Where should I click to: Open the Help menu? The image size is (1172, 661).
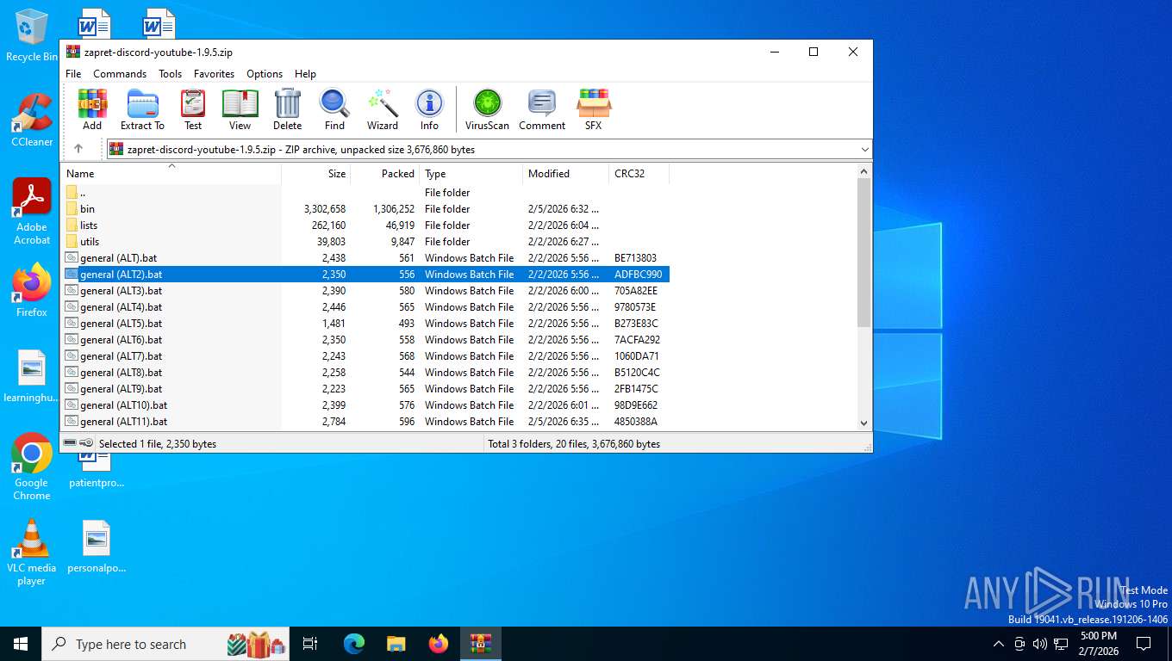(305, 74)
